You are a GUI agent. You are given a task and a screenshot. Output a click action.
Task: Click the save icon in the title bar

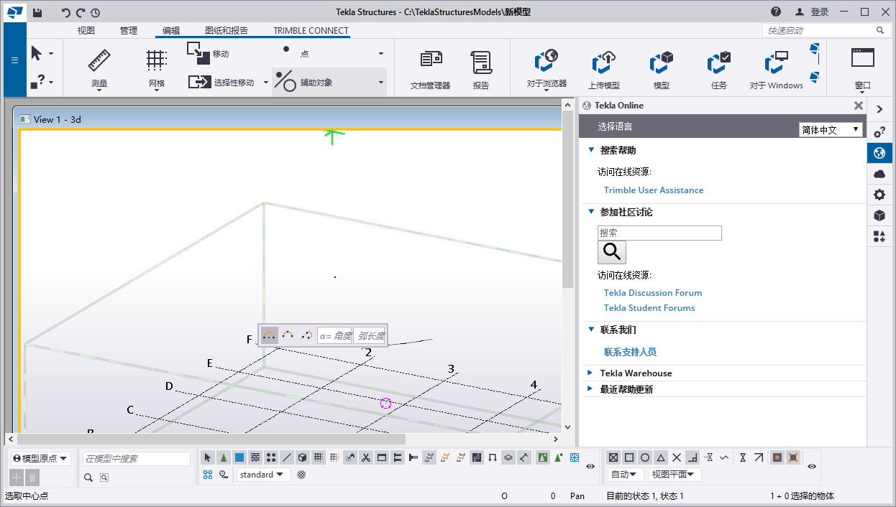point(37,12)
